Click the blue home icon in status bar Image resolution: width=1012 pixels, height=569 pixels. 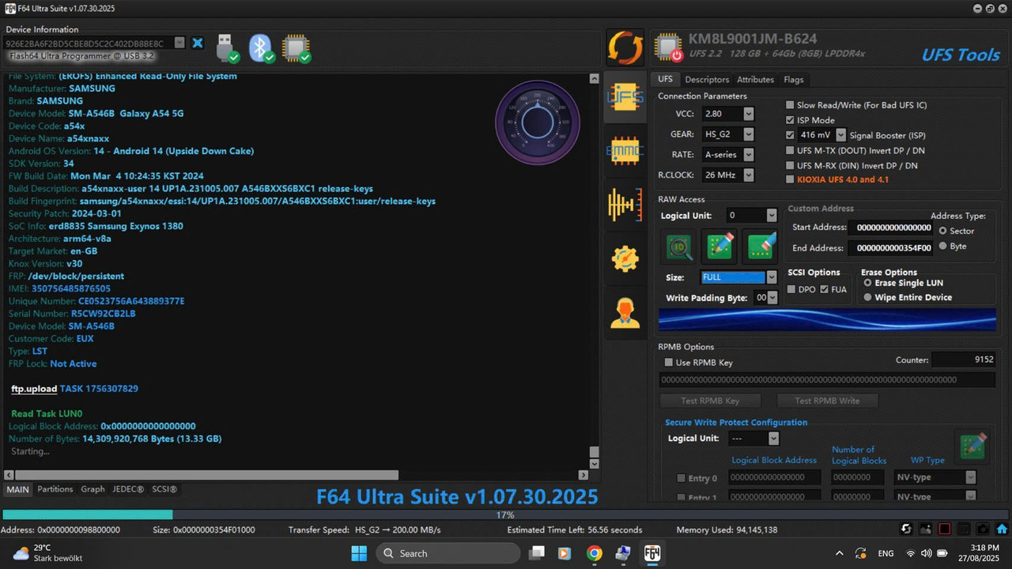[1002, 529]
